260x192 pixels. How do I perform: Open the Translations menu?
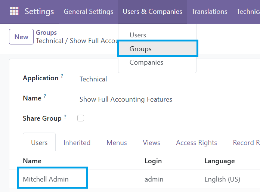[x=210, y=12]
